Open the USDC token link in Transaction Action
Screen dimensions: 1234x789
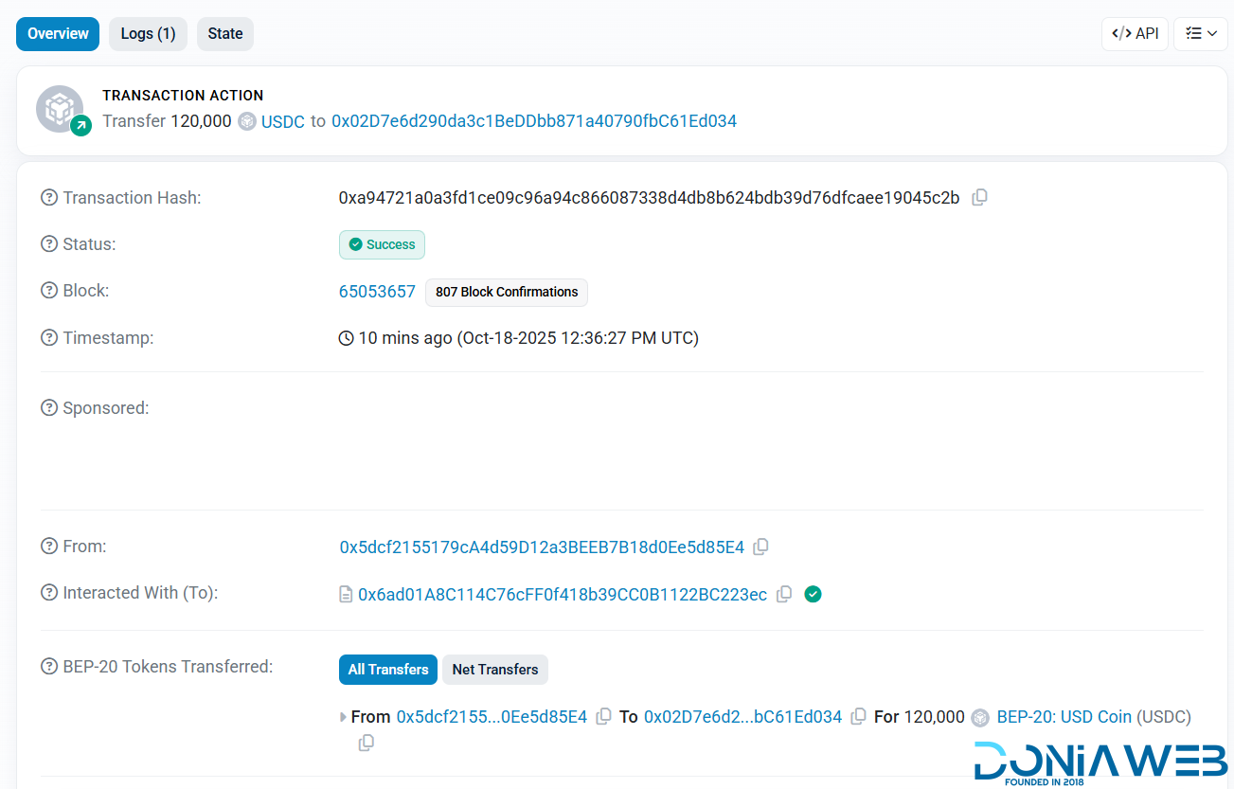(x=283, y=121)
